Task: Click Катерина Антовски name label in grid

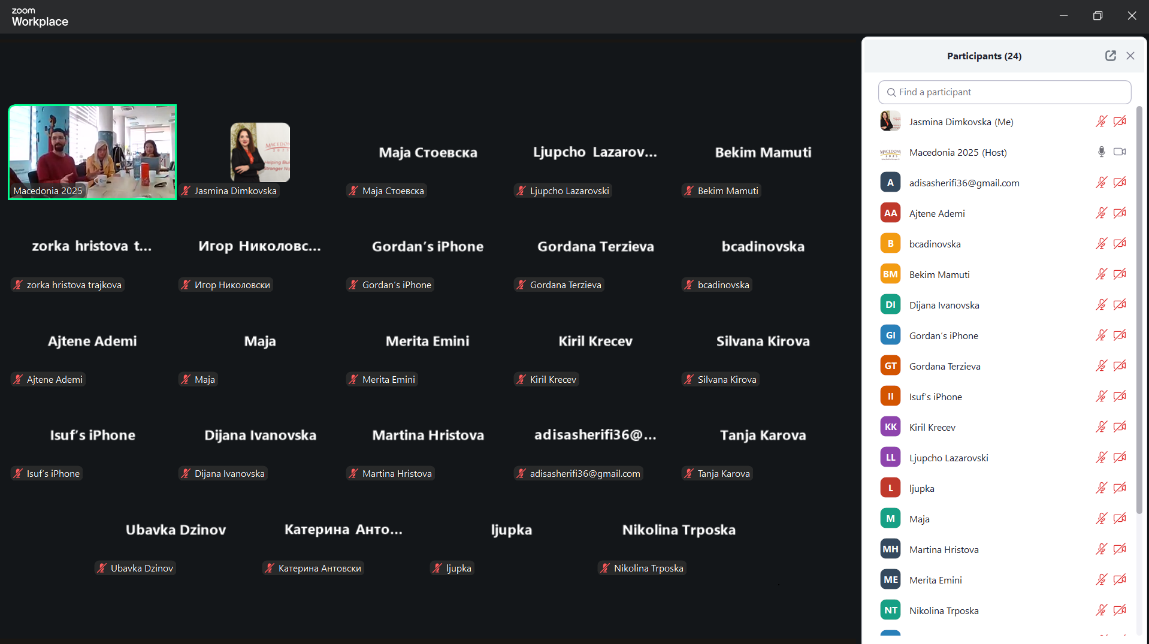Action: point(319,568)
